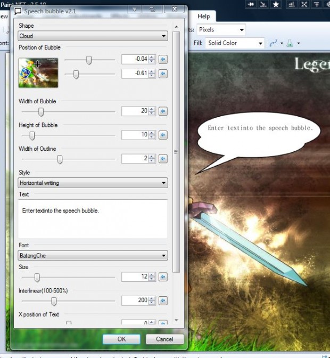Reset the -0.04 position value with its arrow button
This screenshot has width=330, height=358.
pyautogui.click(x=163, y=59)
